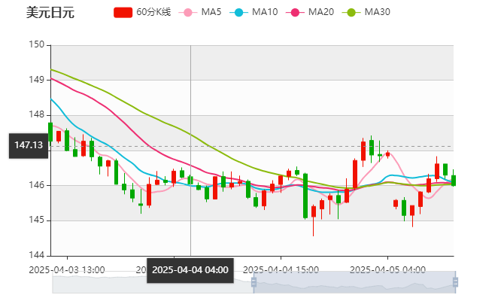
Task: Click the 147.13 price axis pointer label
Action: (x=28, y=145)
